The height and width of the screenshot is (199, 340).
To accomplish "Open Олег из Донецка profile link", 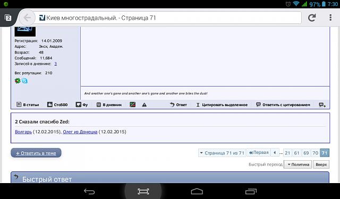I will (80, 132).
